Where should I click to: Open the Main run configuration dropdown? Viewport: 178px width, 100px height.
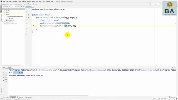pos(156,4)
